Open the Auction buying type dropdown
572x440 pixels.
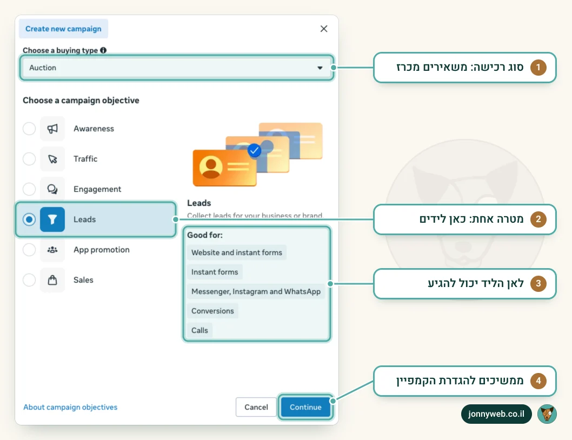click(177, 68)
